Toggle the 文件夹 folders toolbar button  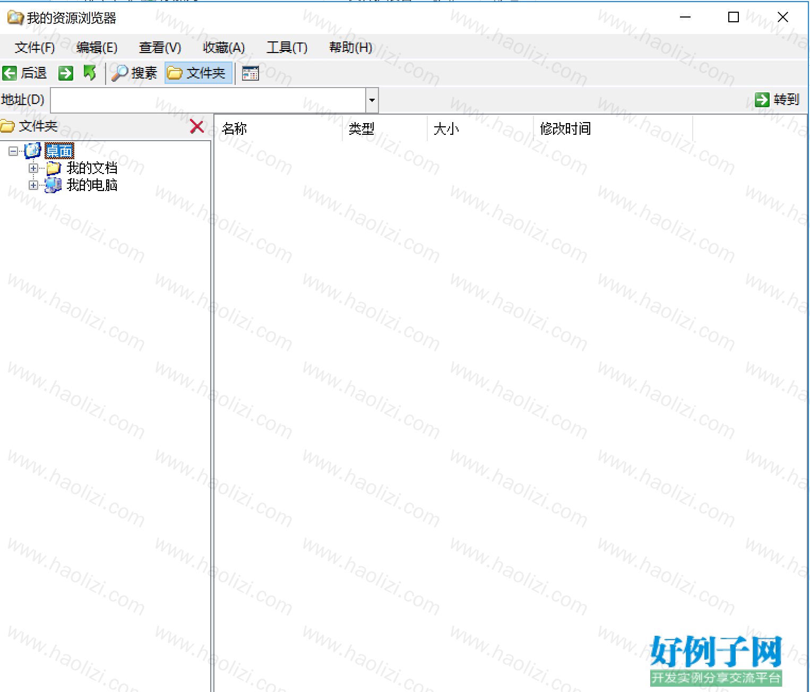tap(199, 73)
